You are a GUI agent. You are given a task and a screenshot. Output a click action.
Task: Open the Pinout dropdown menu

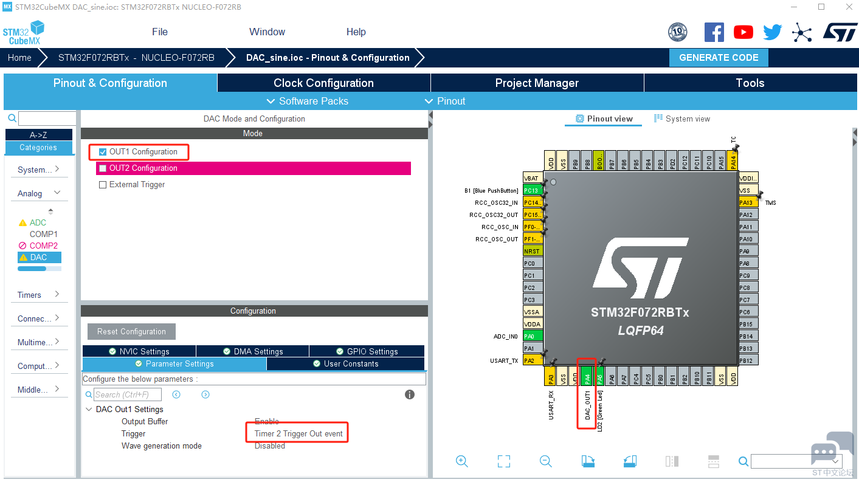445,101
